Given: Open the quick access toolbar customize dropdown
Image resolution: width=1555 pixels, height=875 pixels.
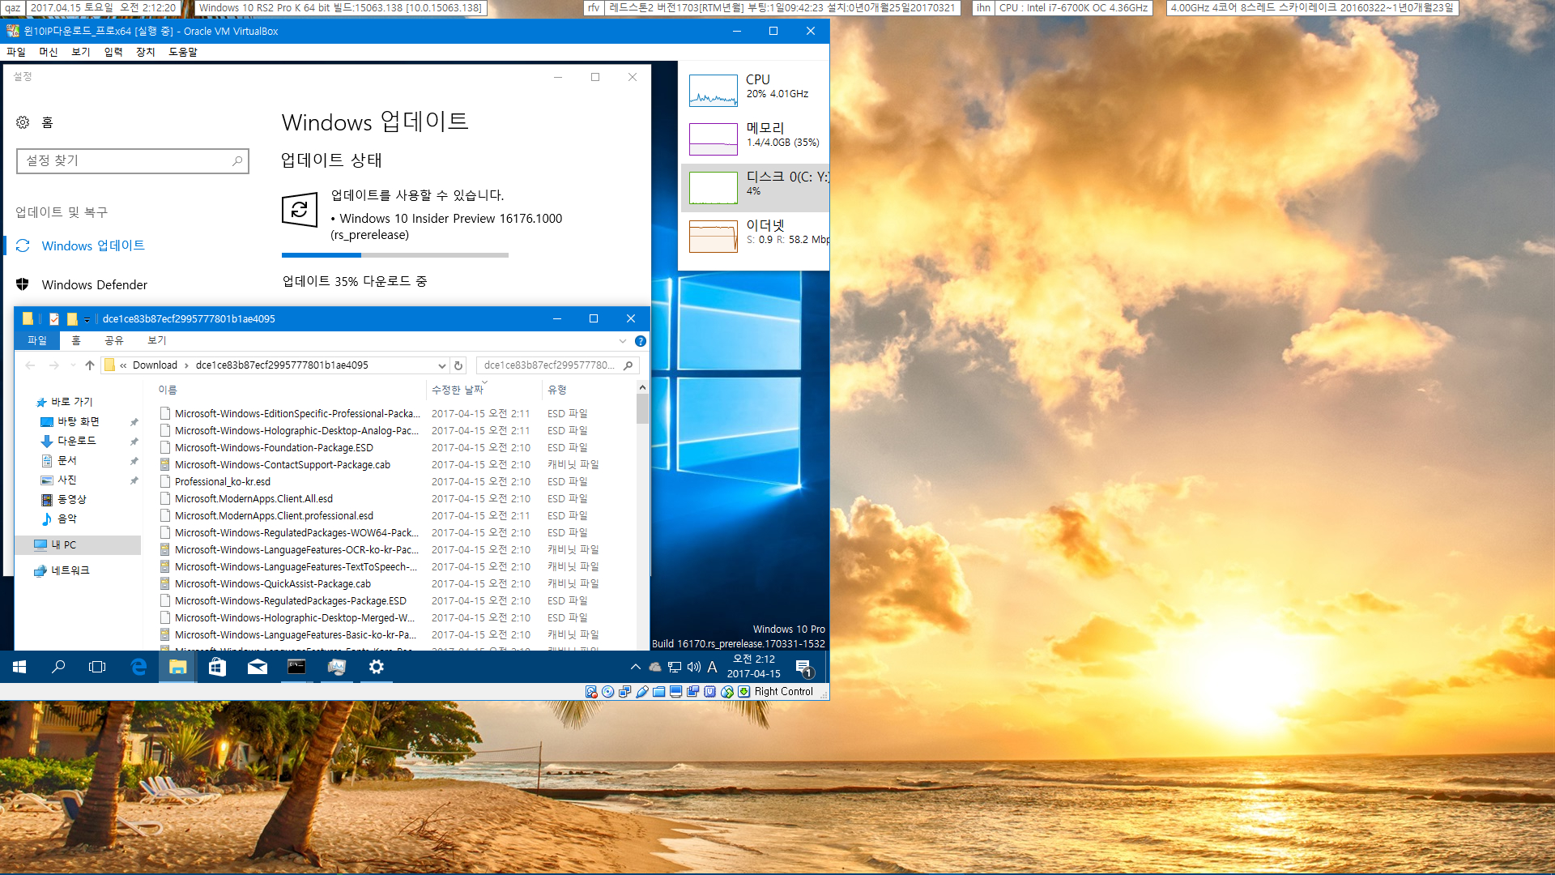Looking at the screenshot, I should 87,319.
